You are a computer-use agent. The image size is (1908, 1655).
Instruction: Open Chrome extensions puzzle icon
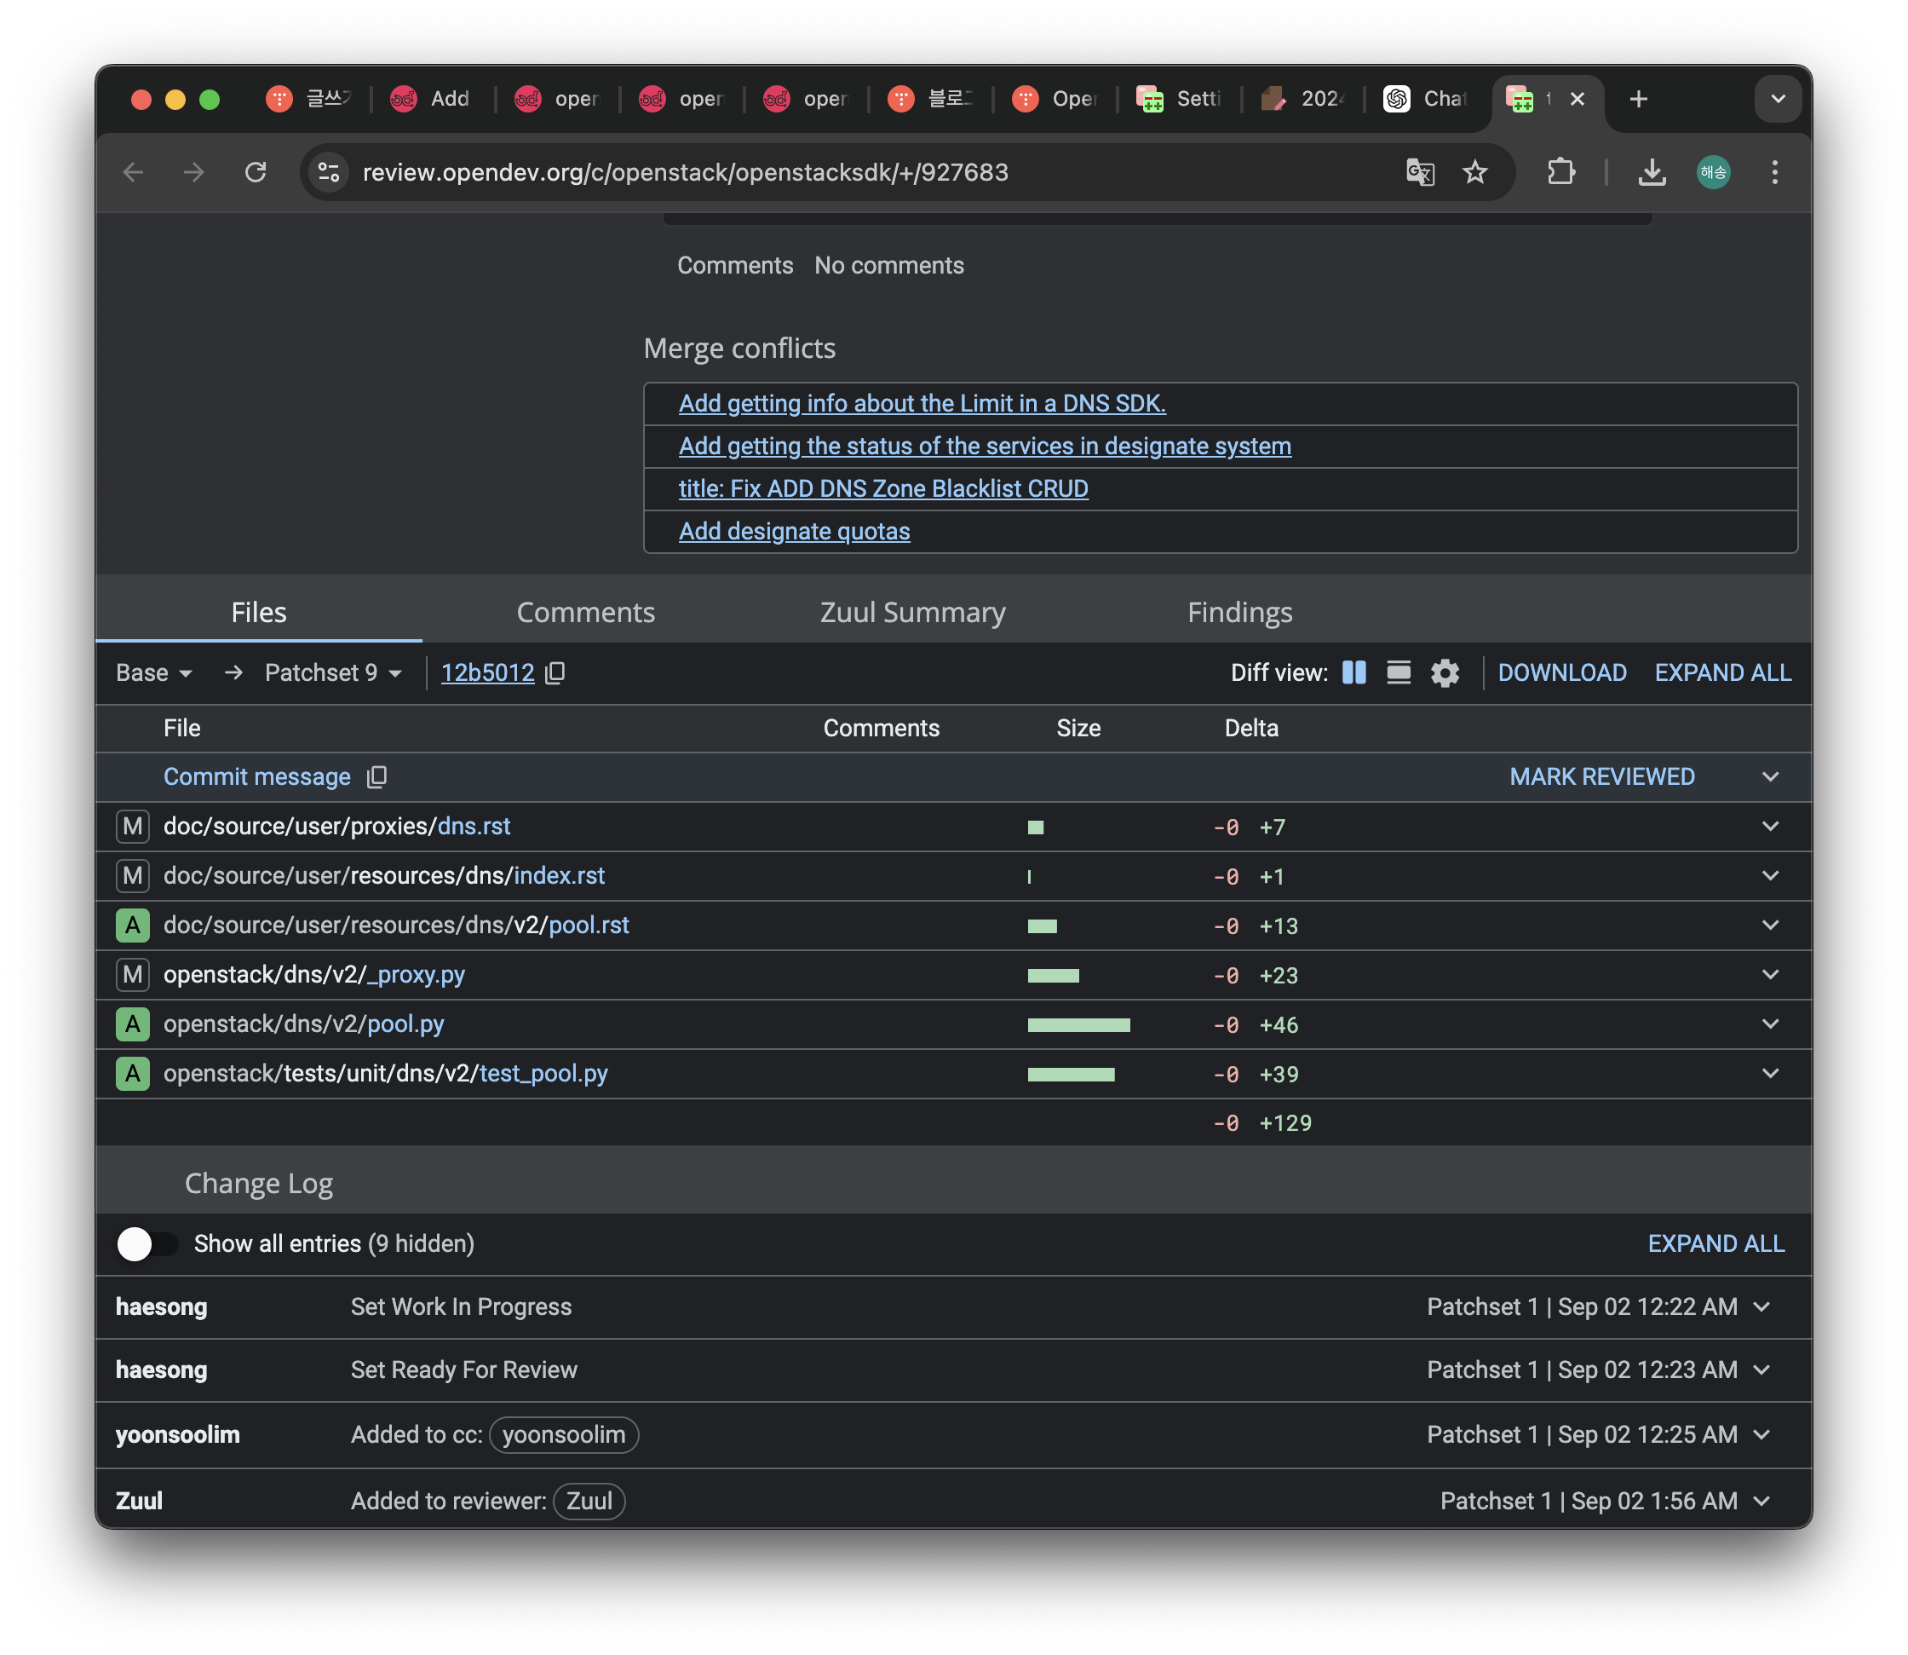click(x=1561, y=173)
